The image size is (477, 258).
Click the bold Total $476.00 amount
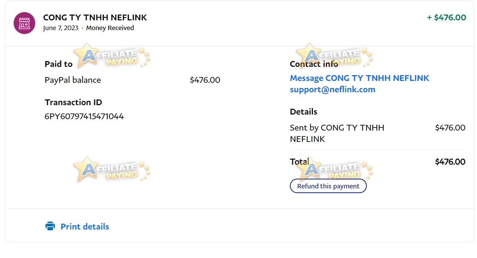(450, 162)
